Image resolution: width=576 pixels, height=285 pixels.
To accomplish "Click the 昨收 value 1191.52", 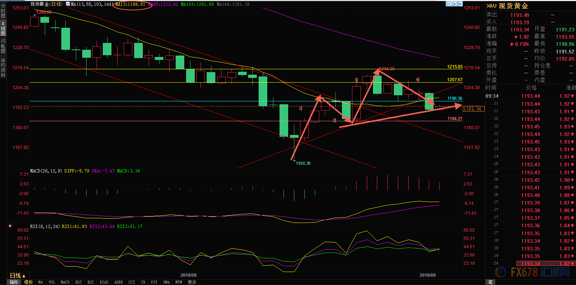I will pyautogui.click(x=565, y=52).
